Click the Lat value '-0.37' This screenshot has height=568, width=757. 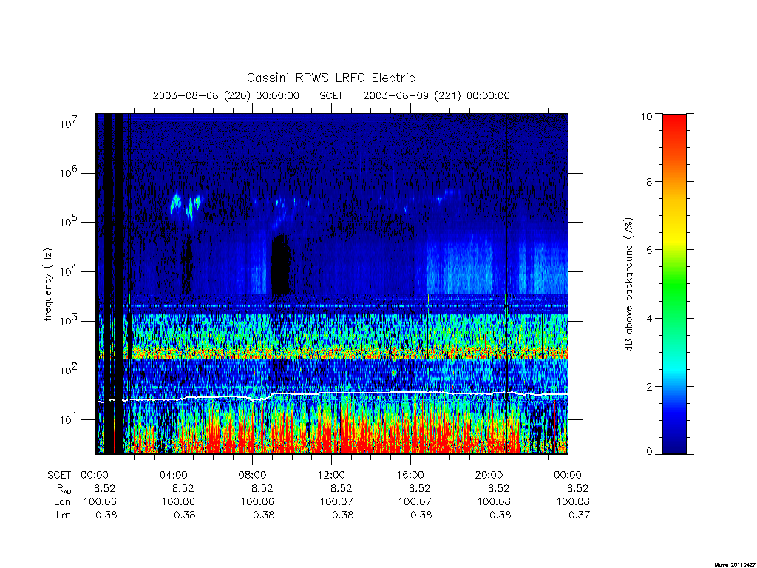[575, 515]
